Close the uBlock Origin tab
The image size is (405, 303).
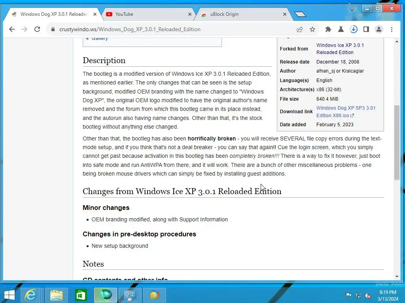click(x=285, y=14)
